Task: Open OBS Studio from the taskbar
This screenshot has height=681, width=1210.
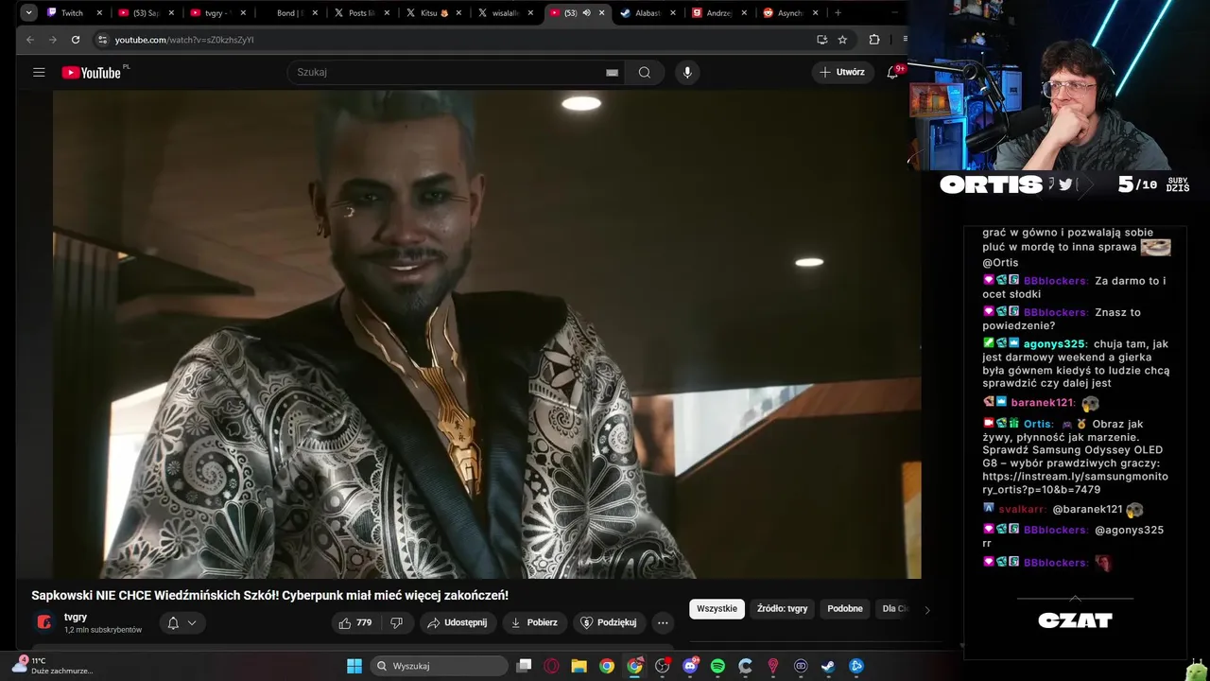Action: click(662, 666)
